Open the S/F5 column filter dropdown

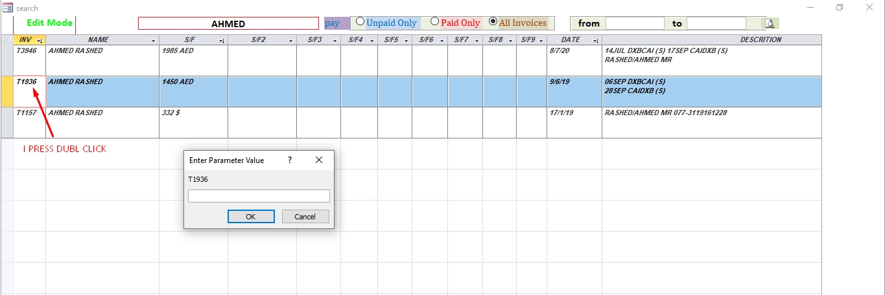[x=407, y=40]
